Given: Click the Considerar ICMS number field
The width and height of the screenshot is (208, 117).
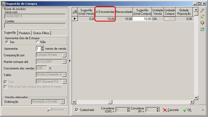Looking at the screenshot, I should click(121, 110).
